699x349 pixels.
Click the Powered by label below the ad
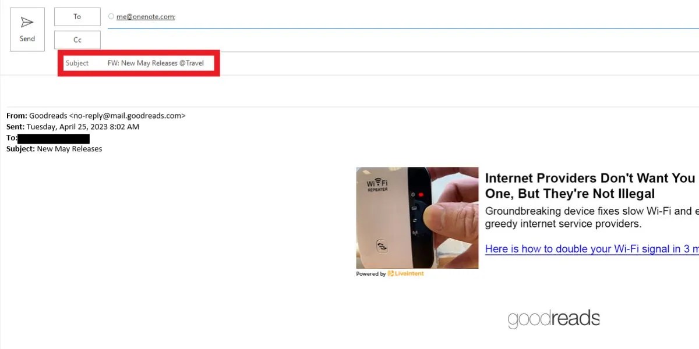point(370,273)
